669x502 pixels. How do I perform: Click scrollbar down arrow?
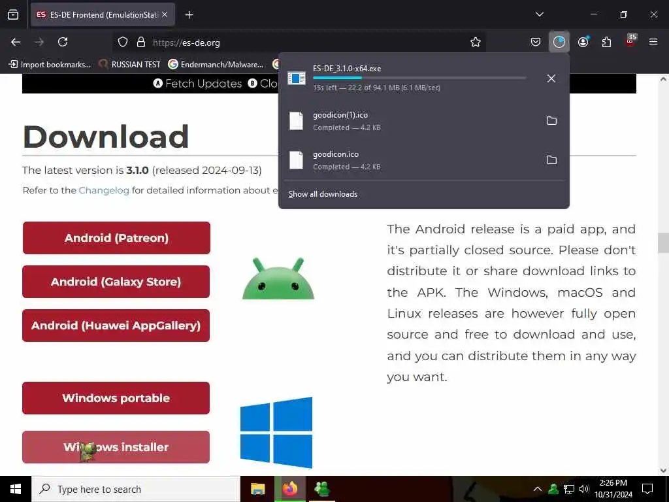click(x=663, y=471)
